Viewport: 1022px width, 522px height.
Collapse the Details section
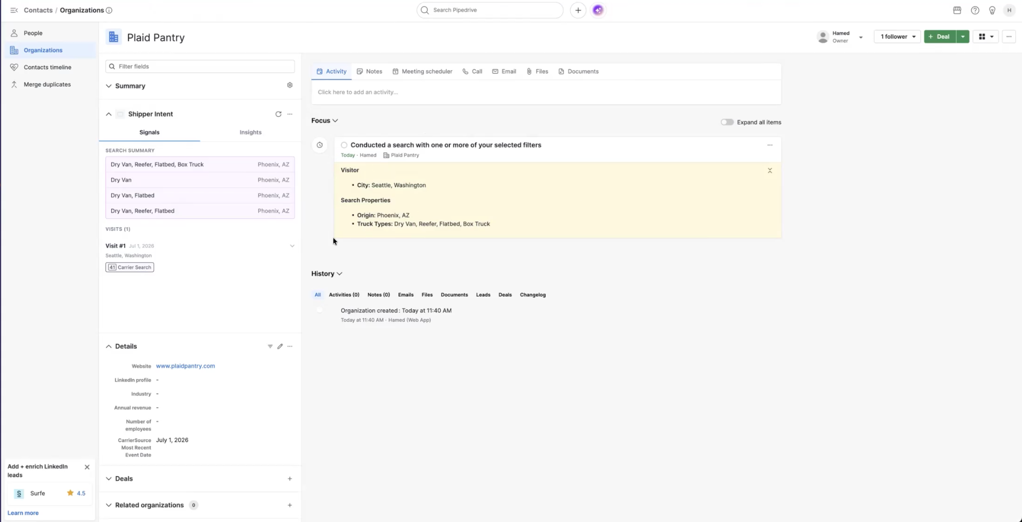coord(109,346)
